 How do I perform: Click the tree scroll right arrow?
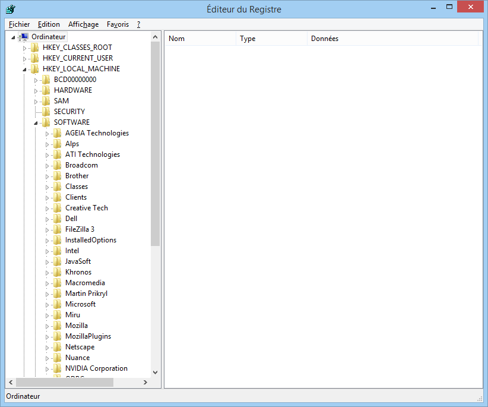tap(145, 382)
